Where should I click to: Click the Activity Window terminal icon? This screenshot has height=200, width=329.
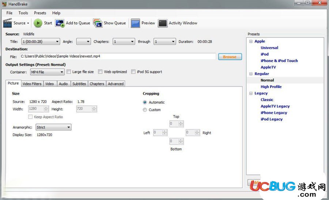163,23
